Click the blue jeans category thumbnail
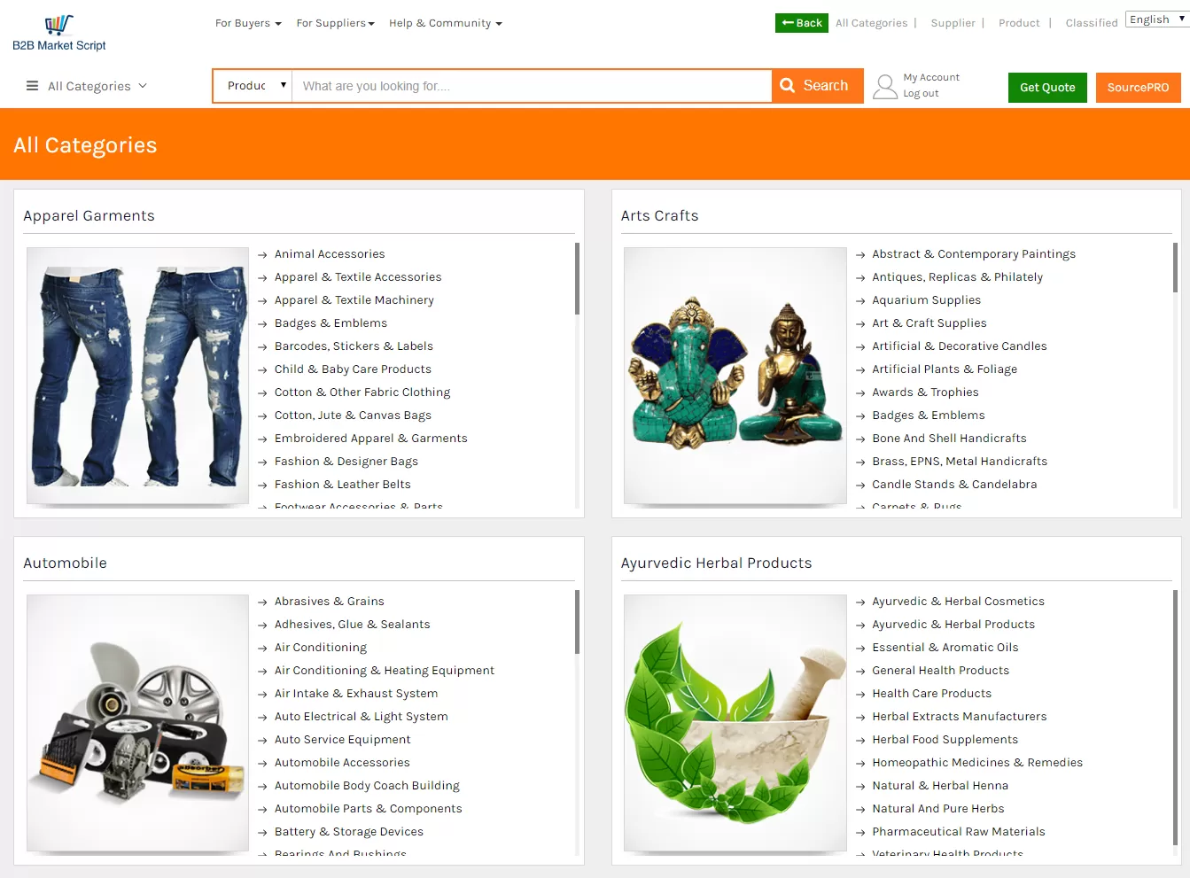1190x878 pixels. 137,376
